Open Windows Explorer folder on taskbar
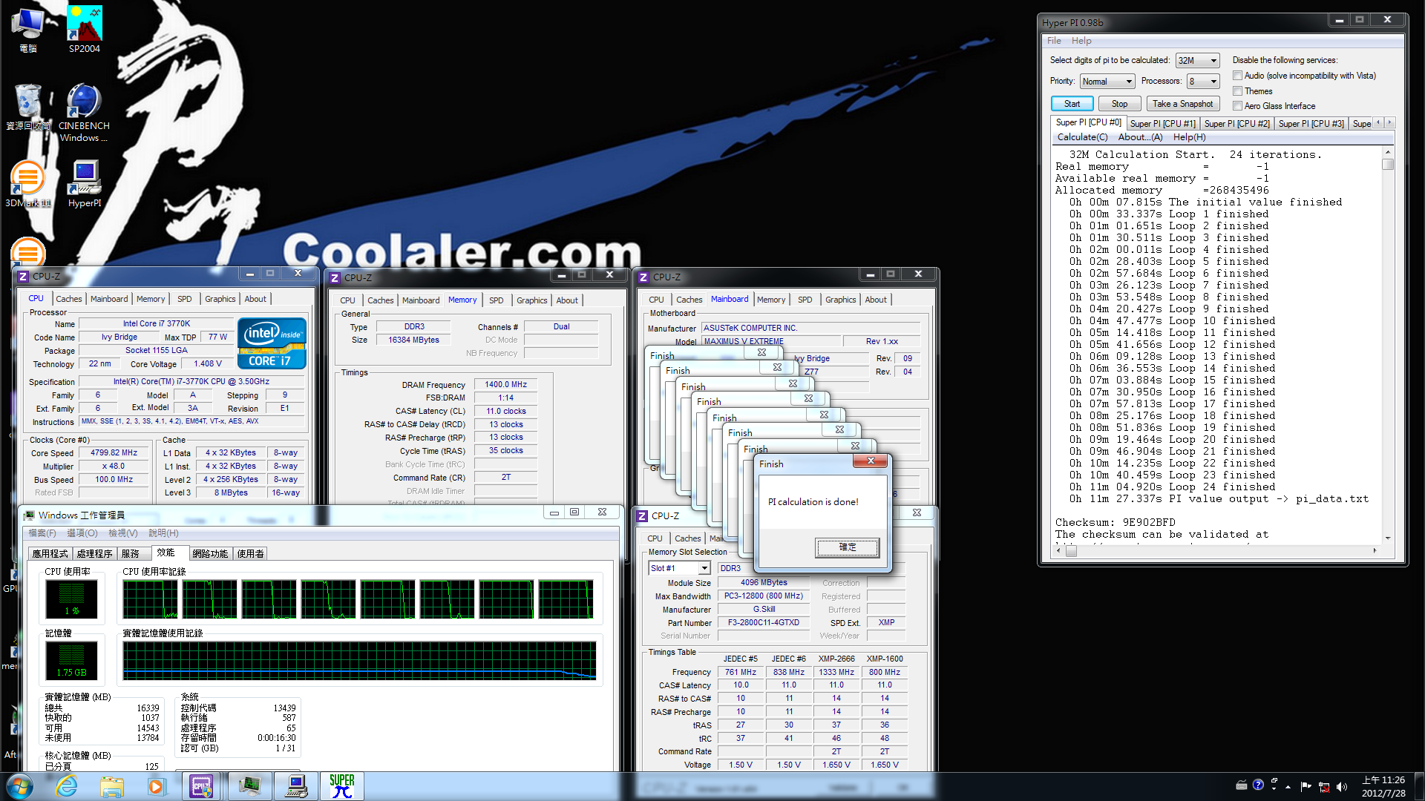The image size is (1425, 801). click(x=112, y=786)
